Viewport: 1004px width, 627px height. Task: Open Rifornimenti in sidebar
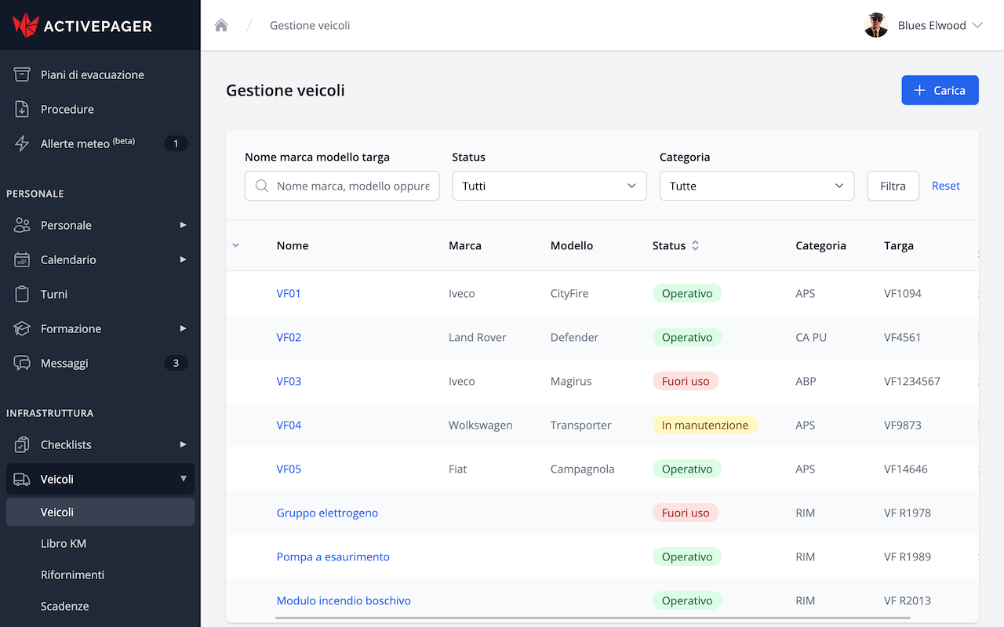pos(72,574)
